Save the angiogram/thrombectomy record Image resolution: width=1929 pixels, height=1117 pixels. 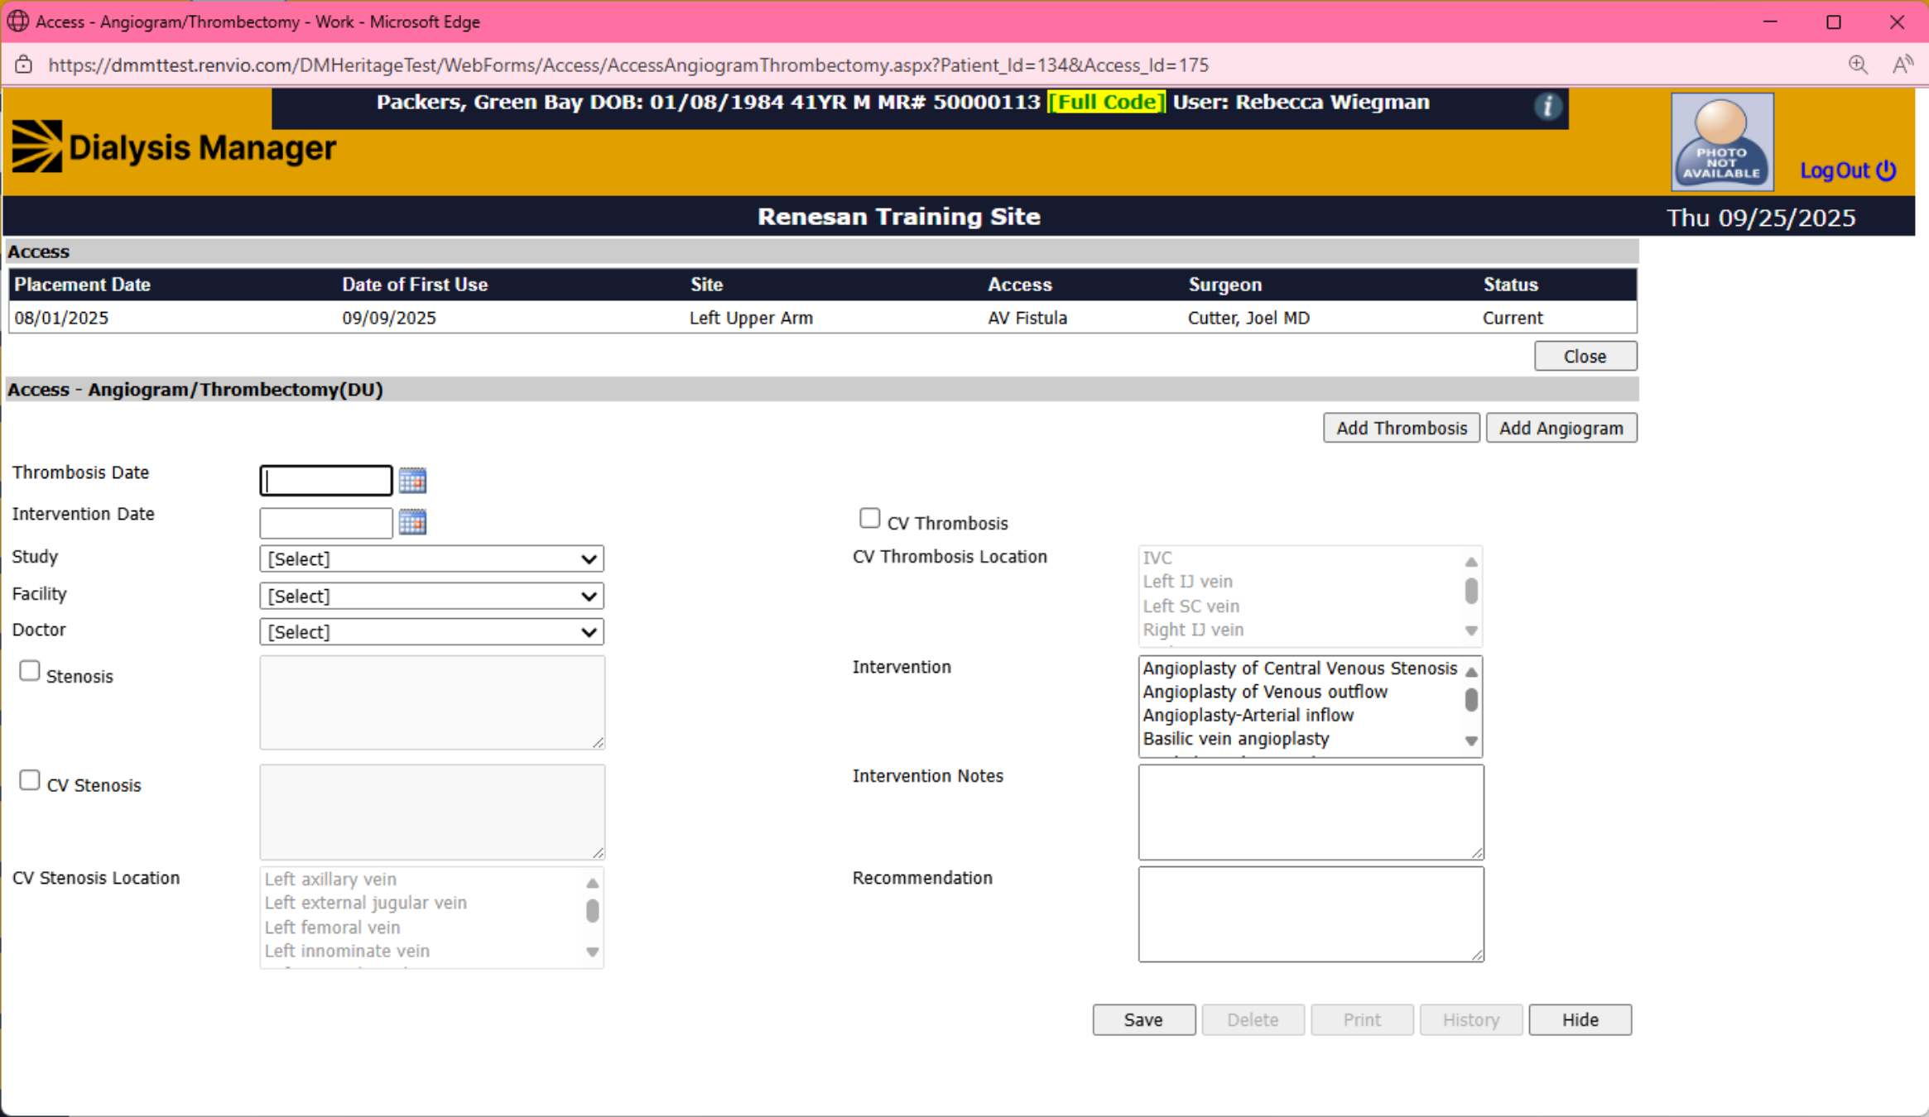coord(1144,1019)
